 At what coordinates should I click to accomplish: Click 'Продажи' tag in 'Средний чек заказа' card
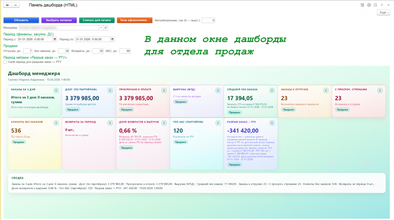click(234, 113)
